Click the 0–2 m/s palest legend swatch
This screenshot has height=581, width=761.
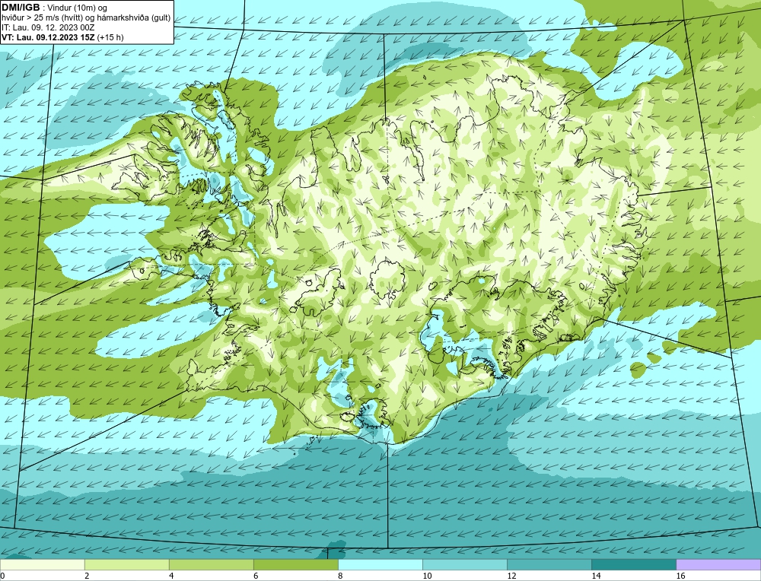coord(42,564)
